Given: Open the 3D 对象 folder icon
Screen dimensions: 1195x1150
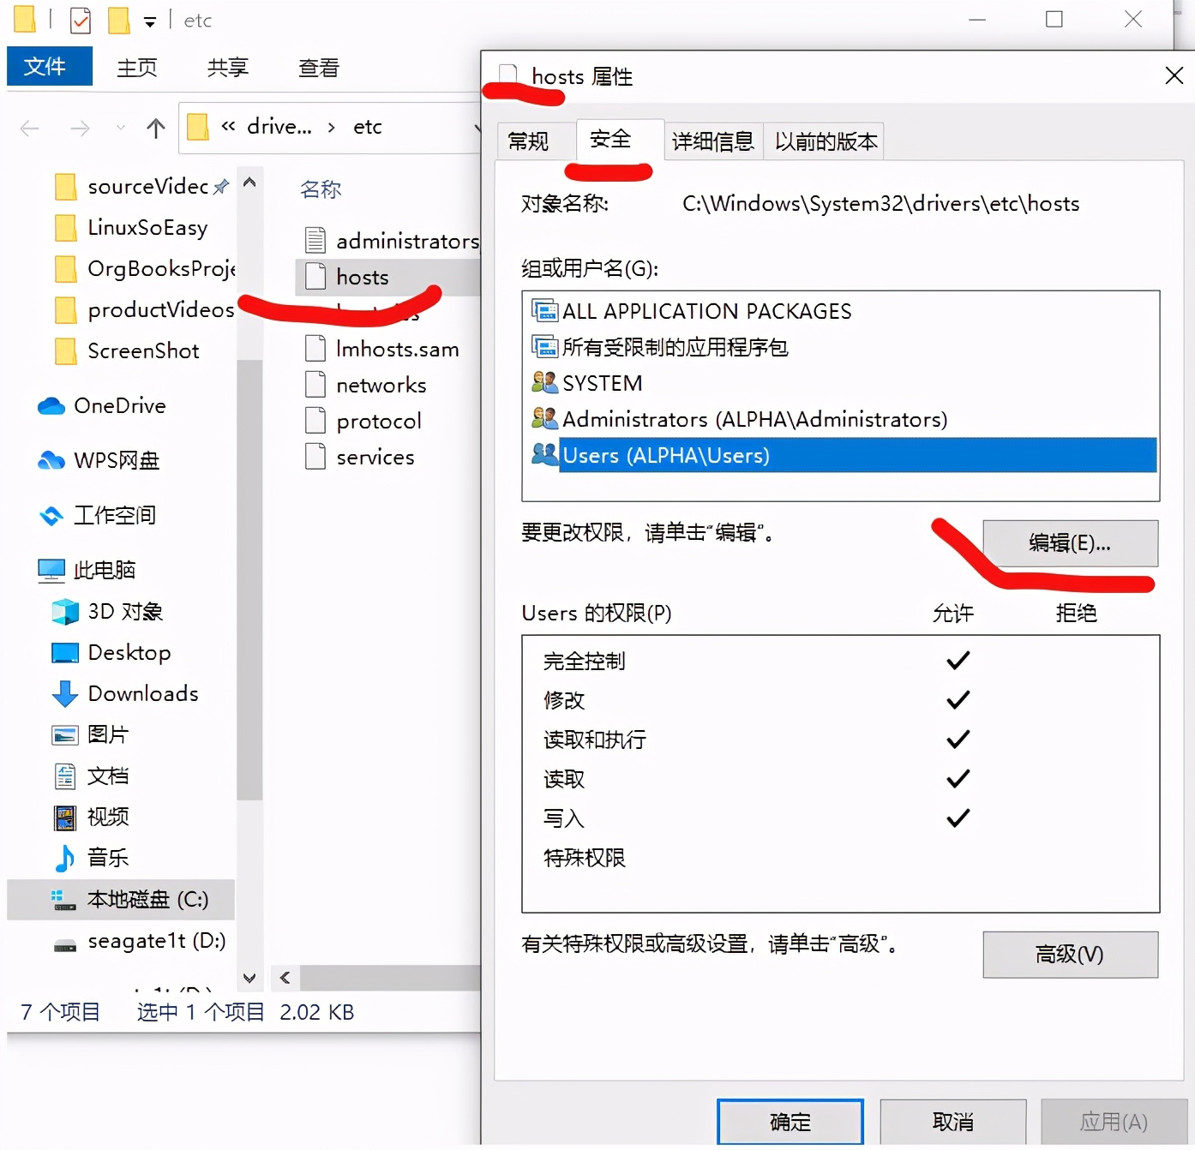Looking at the screenshot, I should click(x=65, y=612).
